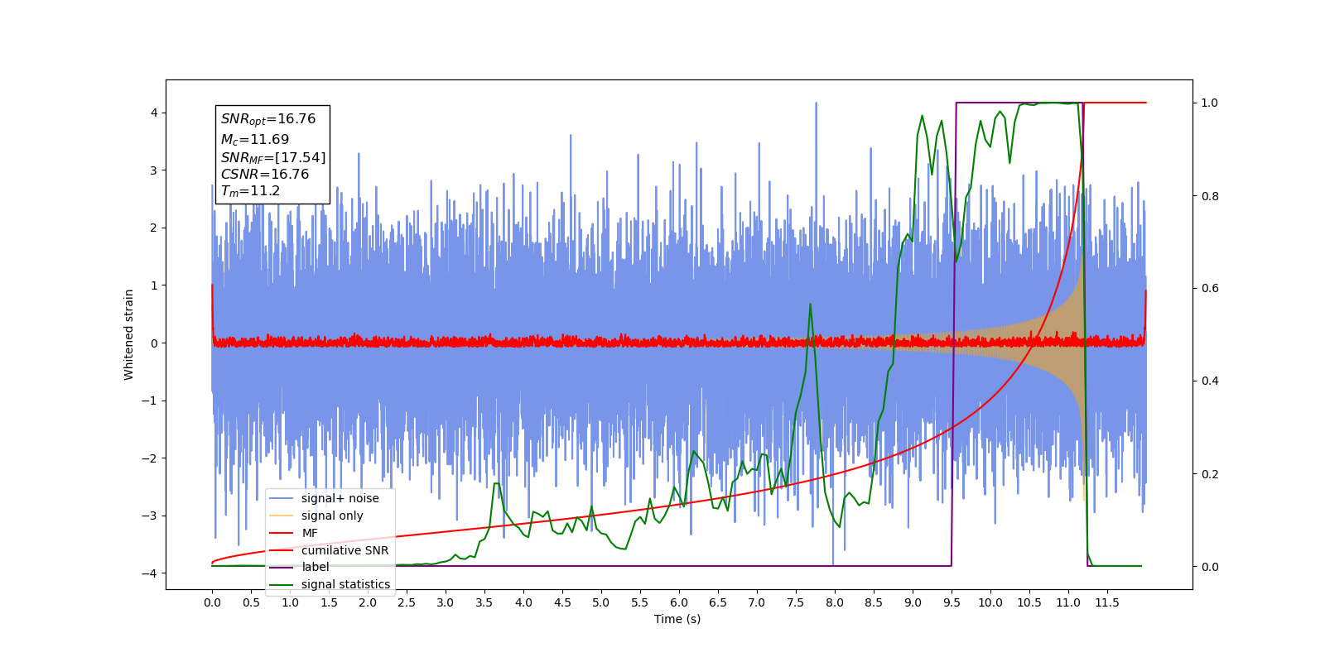Click x-axis tick label 3.0
Image resolution: width=1325 pixels, height=662 pixels.
(446, 602)
